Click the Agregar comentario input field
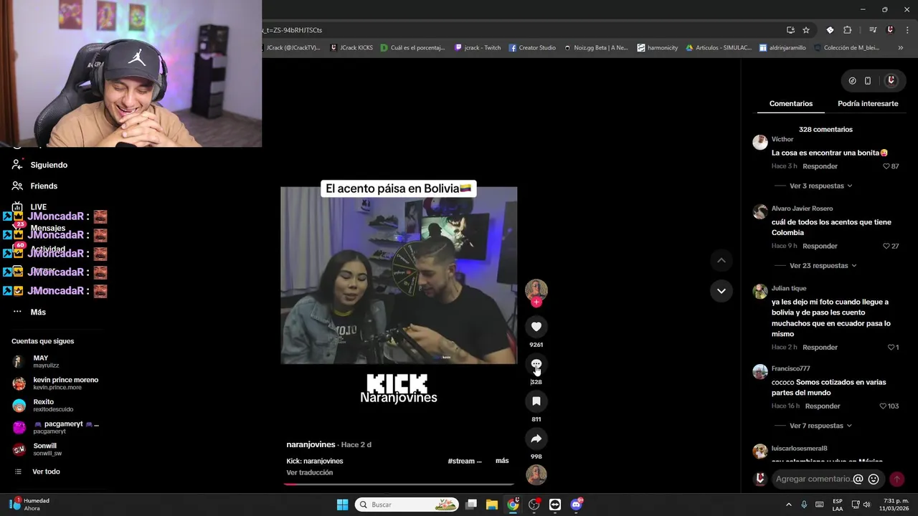The width and height of the screenshot is (918, 516). [x=813, y=479]
